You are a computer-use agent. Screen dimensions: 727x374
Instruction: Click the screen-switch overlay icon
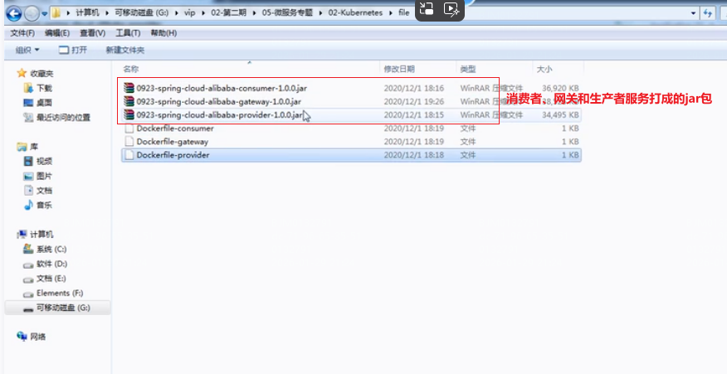(x=426, y=9)
